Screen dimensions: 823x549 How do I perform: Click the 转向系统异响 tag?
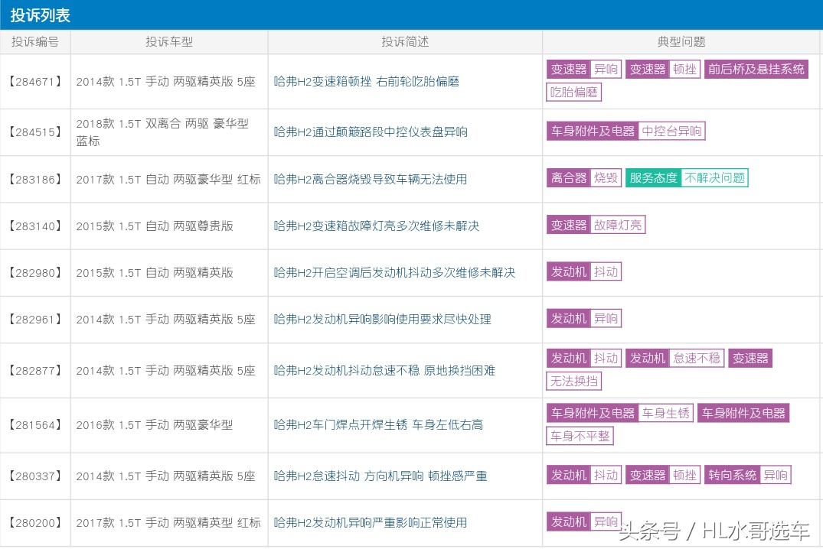click(748, 474)
